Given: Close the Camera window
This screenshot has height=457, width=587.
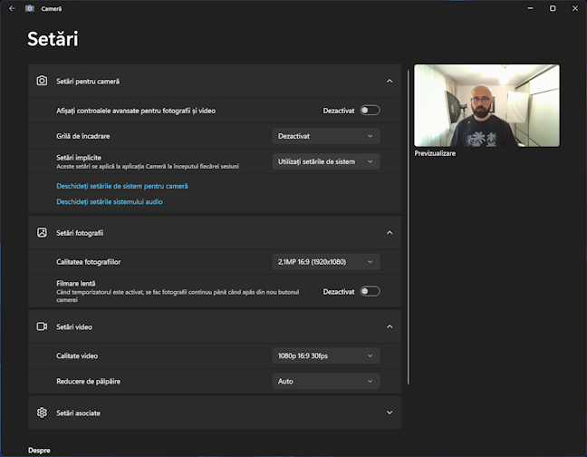Looking at the screenshot, I should tap(575, 8).
